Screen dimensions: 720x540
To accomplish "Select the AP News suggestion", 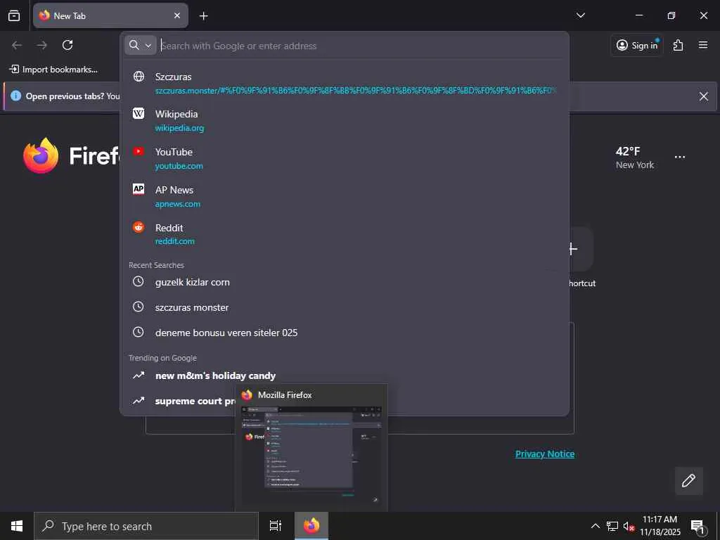I will click(x=344, y=196).
